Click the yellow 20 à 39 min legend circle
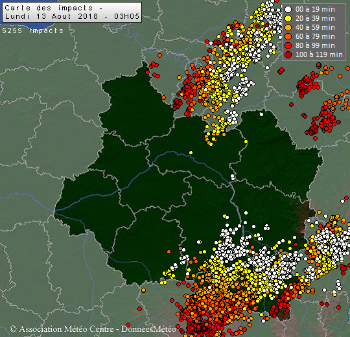Screen dimensions: 350x337 [288, 18]
